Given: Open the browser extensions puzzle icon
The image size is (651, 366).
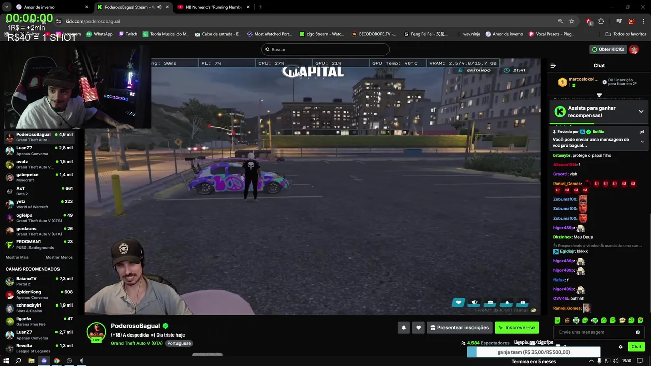Looking at the screenshot, I should click(601, 21).
